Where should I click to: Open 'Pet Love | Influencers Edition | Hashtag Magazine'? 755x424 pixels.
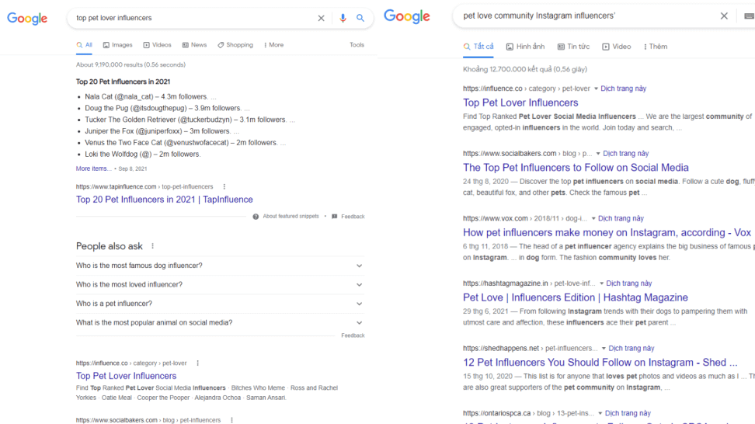tap(576, 297)
